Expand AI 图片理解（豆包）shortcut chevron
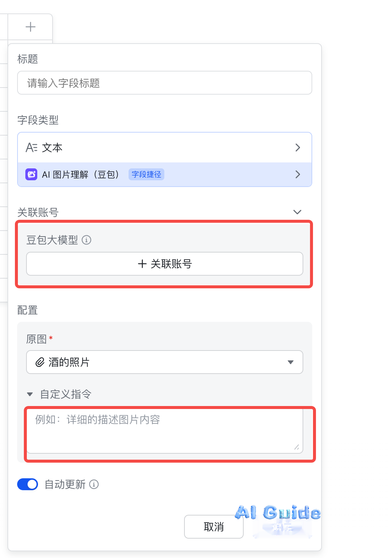This screenshot has height=558, width=389. click(298, 174)
